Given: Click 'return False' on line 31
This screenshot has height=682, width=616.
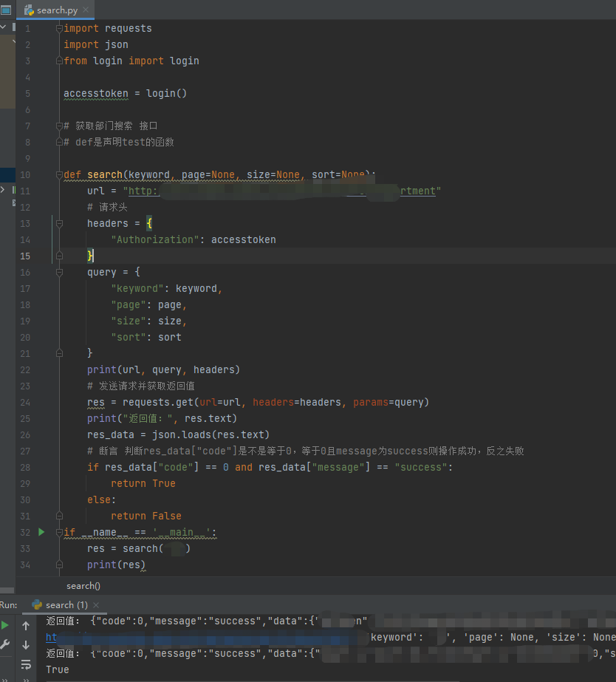Looking at the screenshot, I should tap(146, 516).
